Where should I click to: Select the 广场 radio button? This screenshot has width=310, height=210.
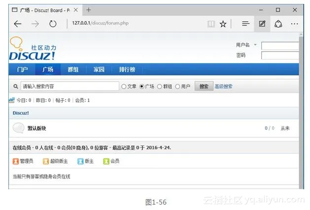[142, 87]
